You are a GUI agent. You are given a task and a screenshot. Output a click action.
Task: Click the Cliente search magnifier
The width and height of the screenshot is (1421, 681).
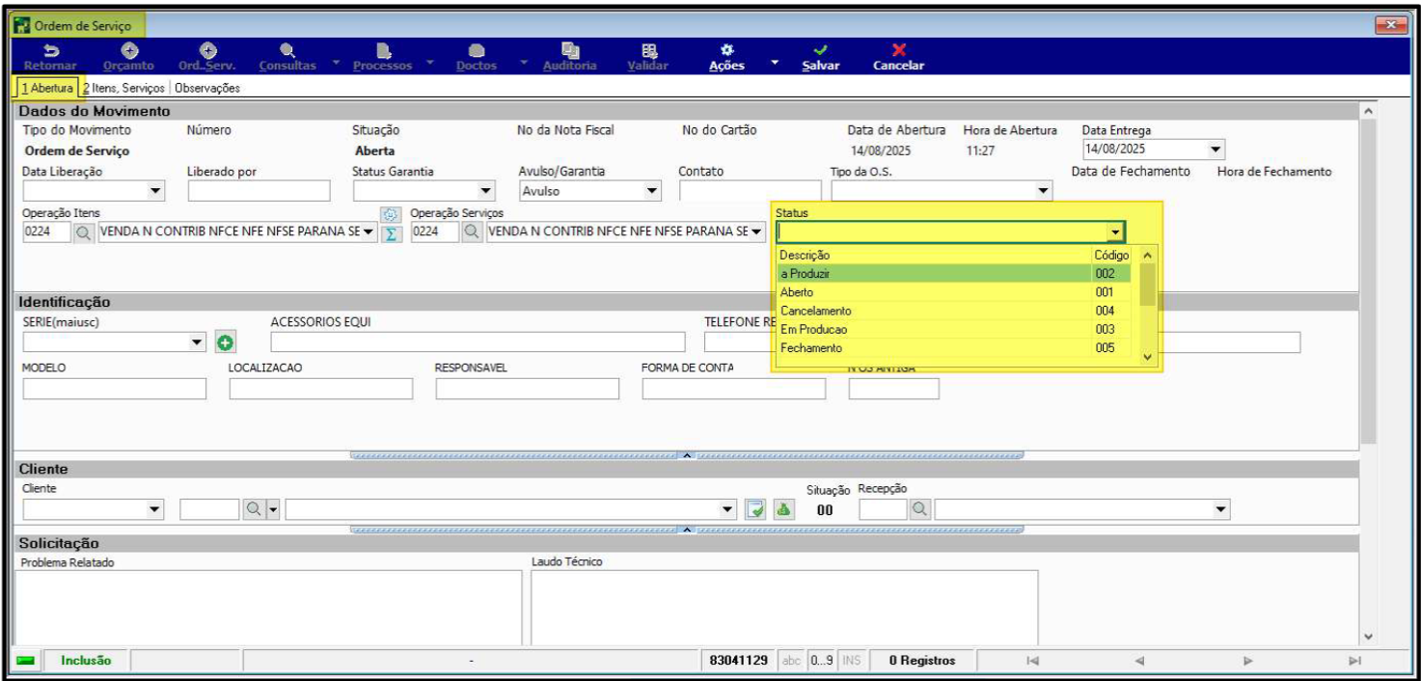tap(253, 508)
